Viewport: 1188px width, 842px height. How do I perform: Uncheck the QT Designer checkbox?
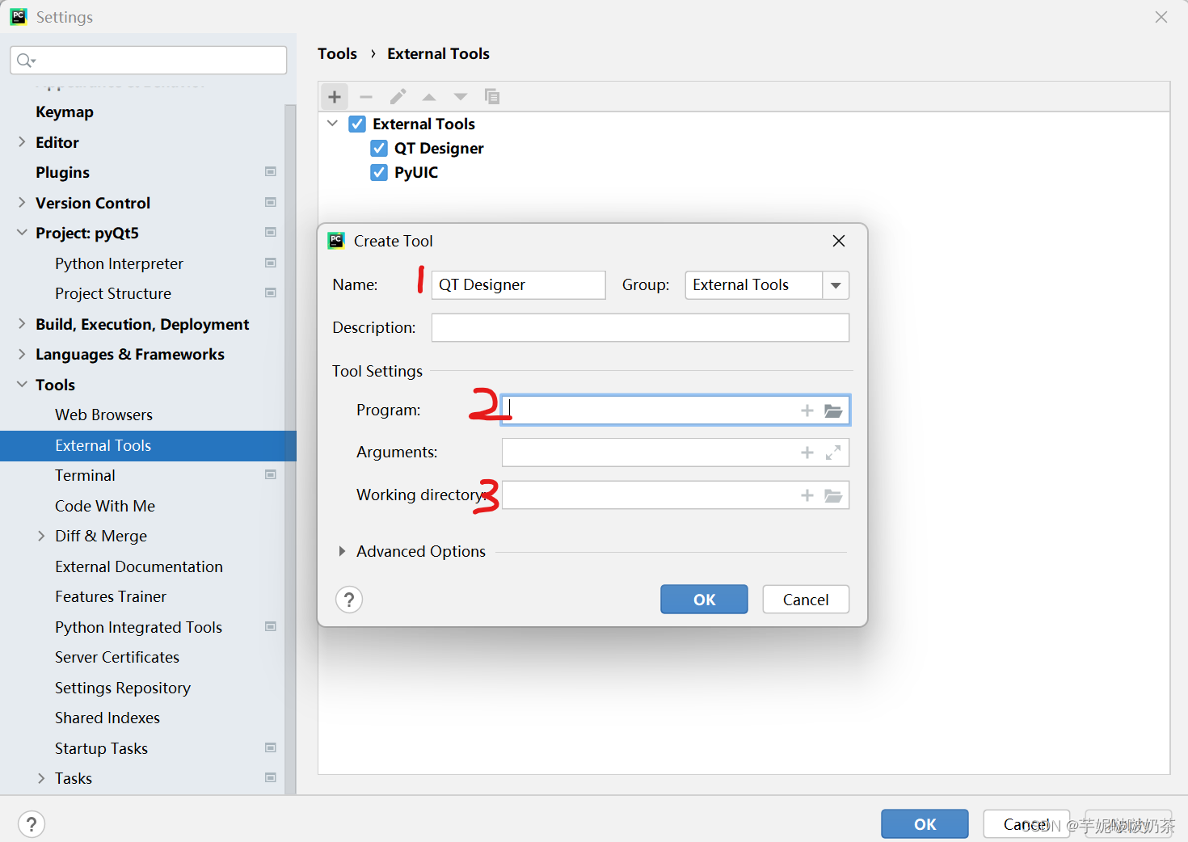379,148
